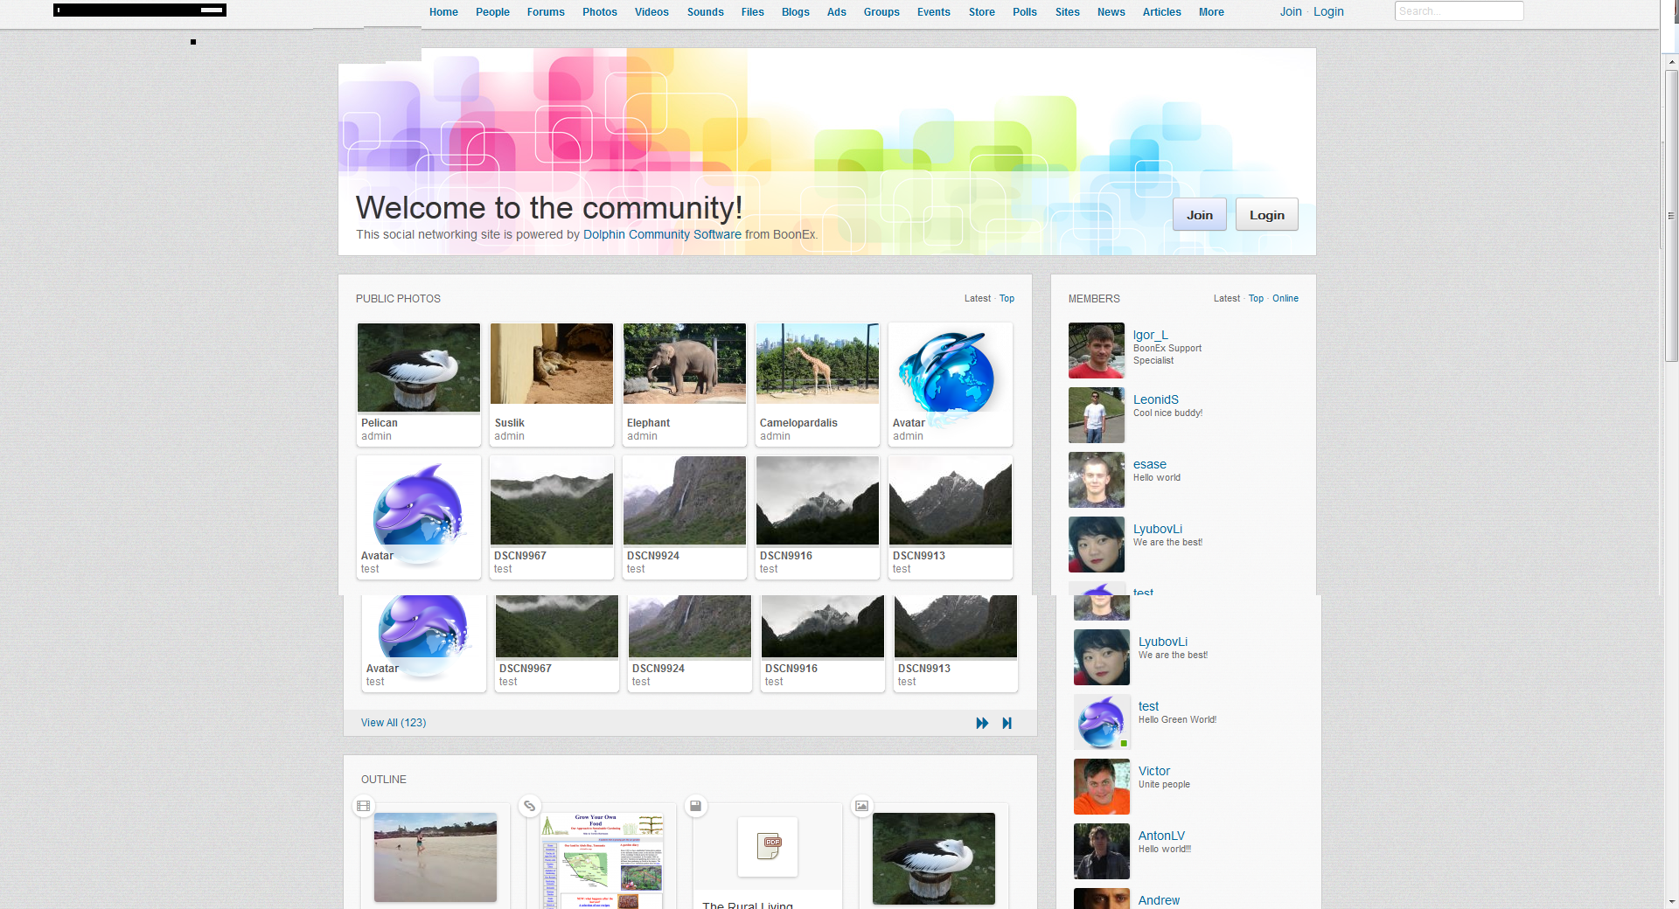The height and width of the screenshot is (909, 1679).
Task: Click Igor_L's member avatar
Action: (x=1097, y=350)
